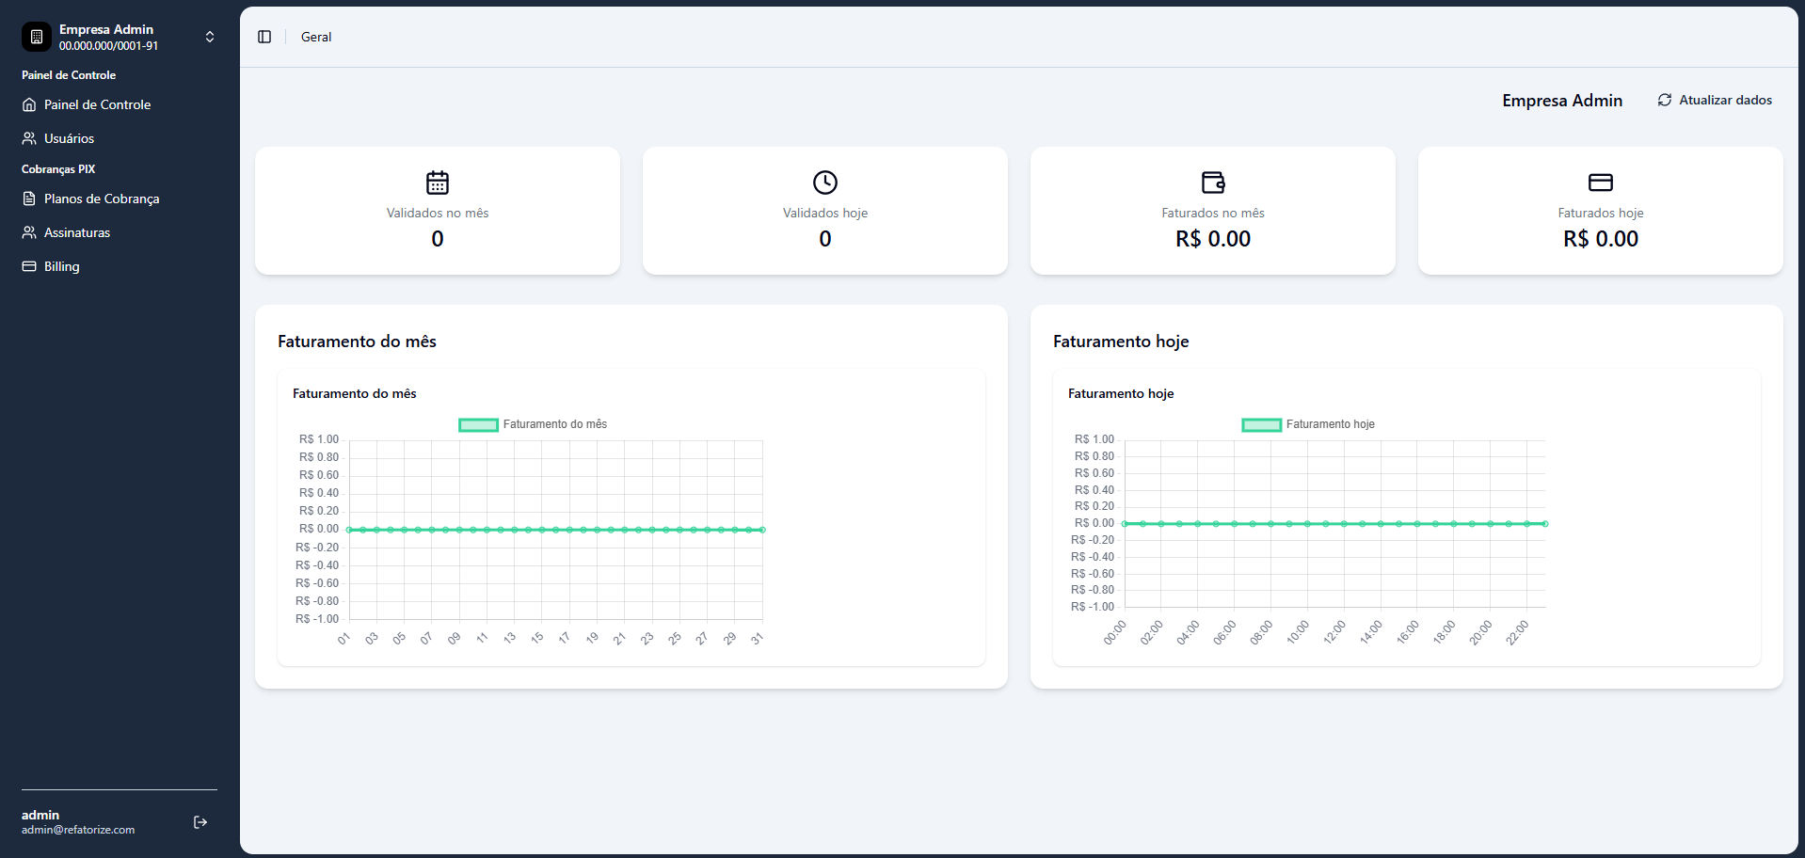Click the Faturamento hoje legend label

click(1331, 424)
